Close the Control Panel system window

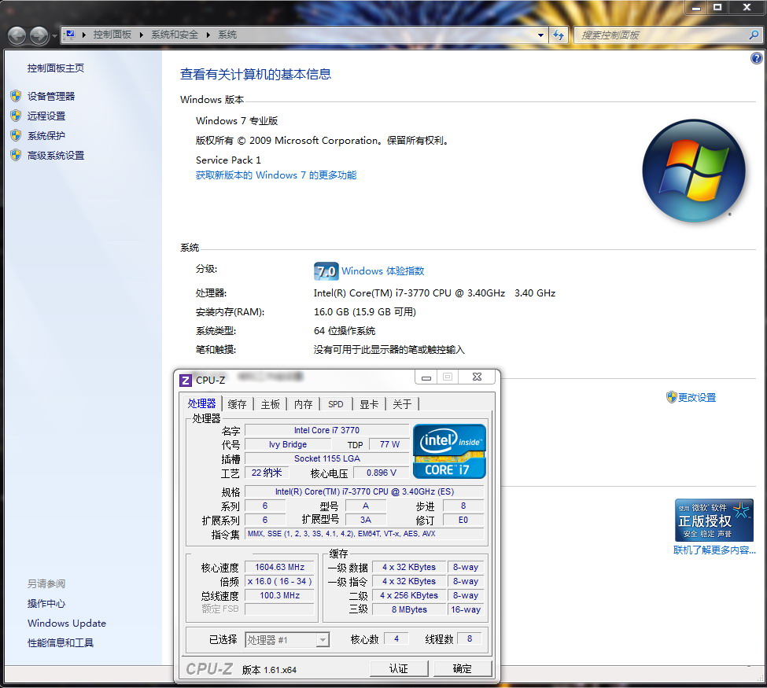[x=747, y=7]
